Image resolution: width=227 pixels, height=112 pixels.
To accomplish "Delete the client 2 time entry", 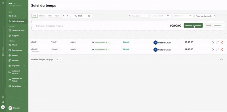I will tap(222, 49).
